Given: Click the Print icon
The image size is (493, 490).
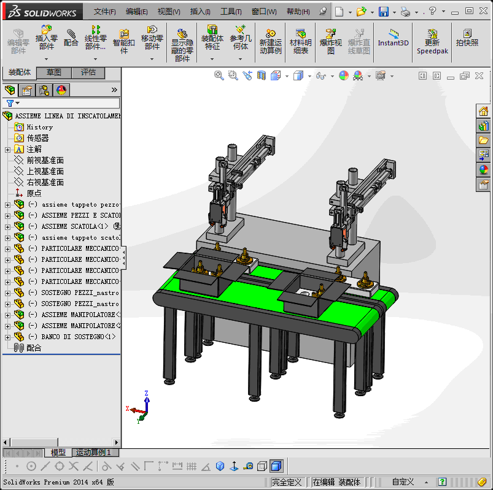Looking at the screenshot, I should 405,12.
